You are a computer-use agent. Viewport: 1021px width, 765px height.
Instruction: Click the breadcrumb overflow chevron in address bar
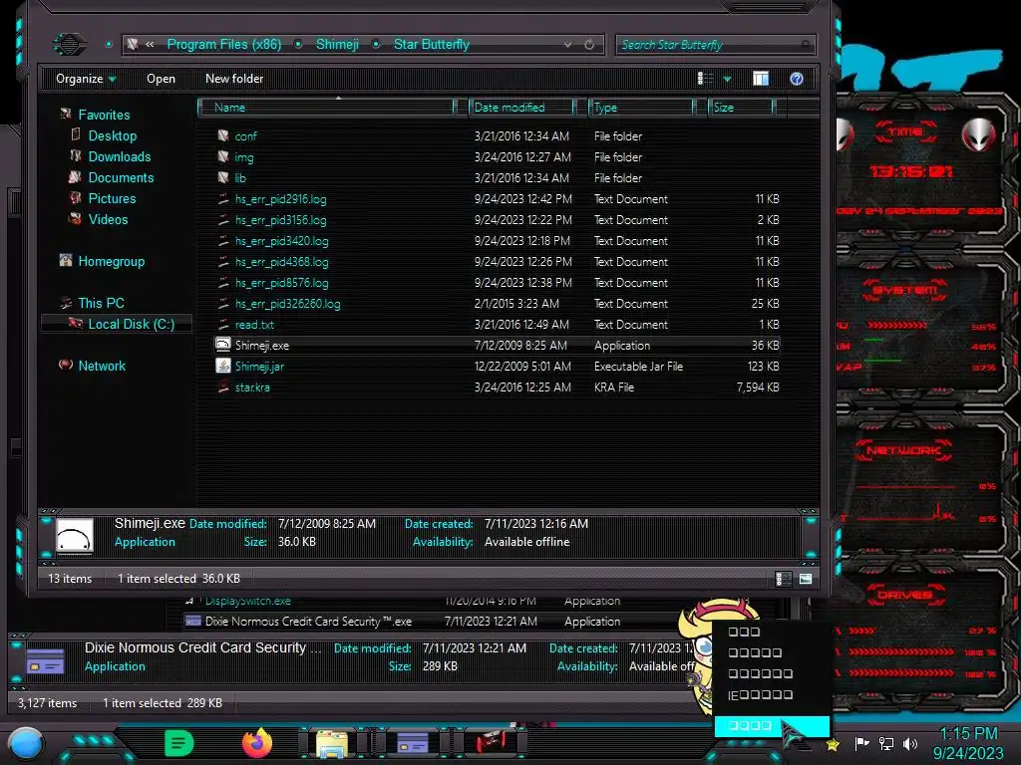150,44
